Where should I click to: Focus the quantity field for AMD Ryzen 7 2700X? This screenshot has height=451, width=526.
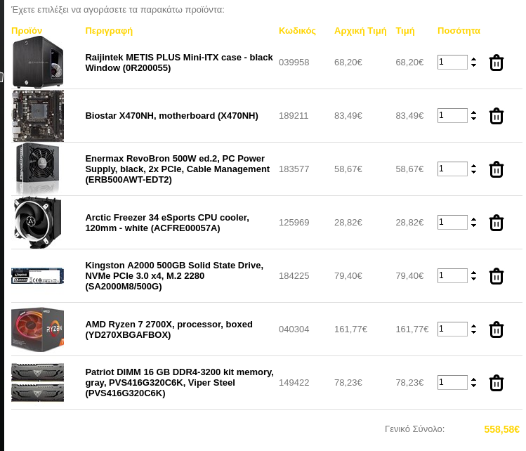coord(452,329)
